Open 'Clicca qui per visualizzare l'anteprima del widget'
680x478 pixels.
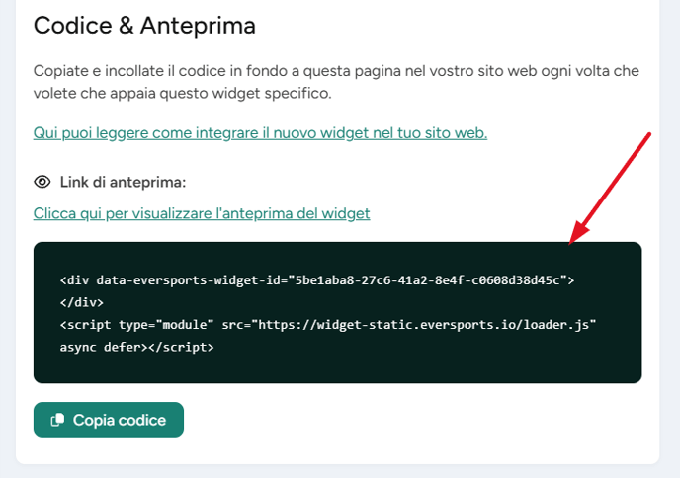pyautogui.click(x=202, y=213)
